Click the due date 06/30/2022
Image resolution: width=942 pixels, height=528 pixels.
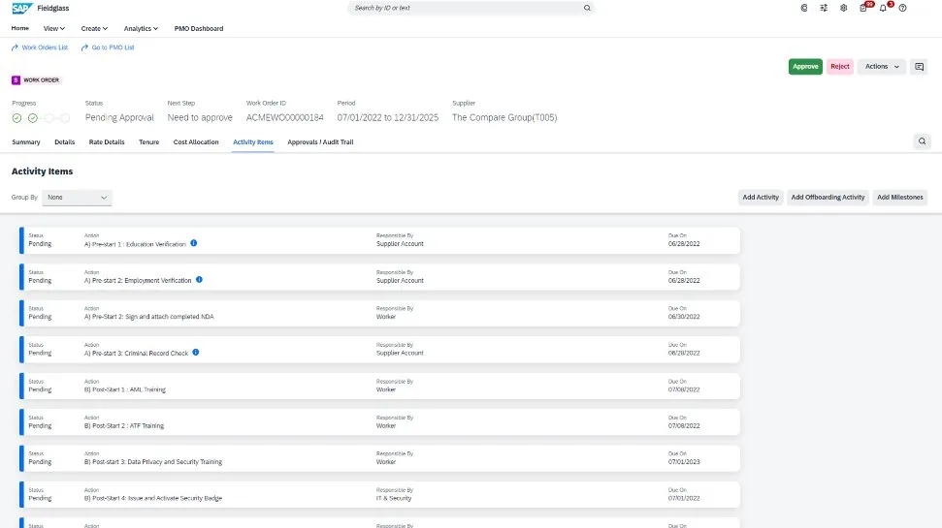(x=684, y=317)
